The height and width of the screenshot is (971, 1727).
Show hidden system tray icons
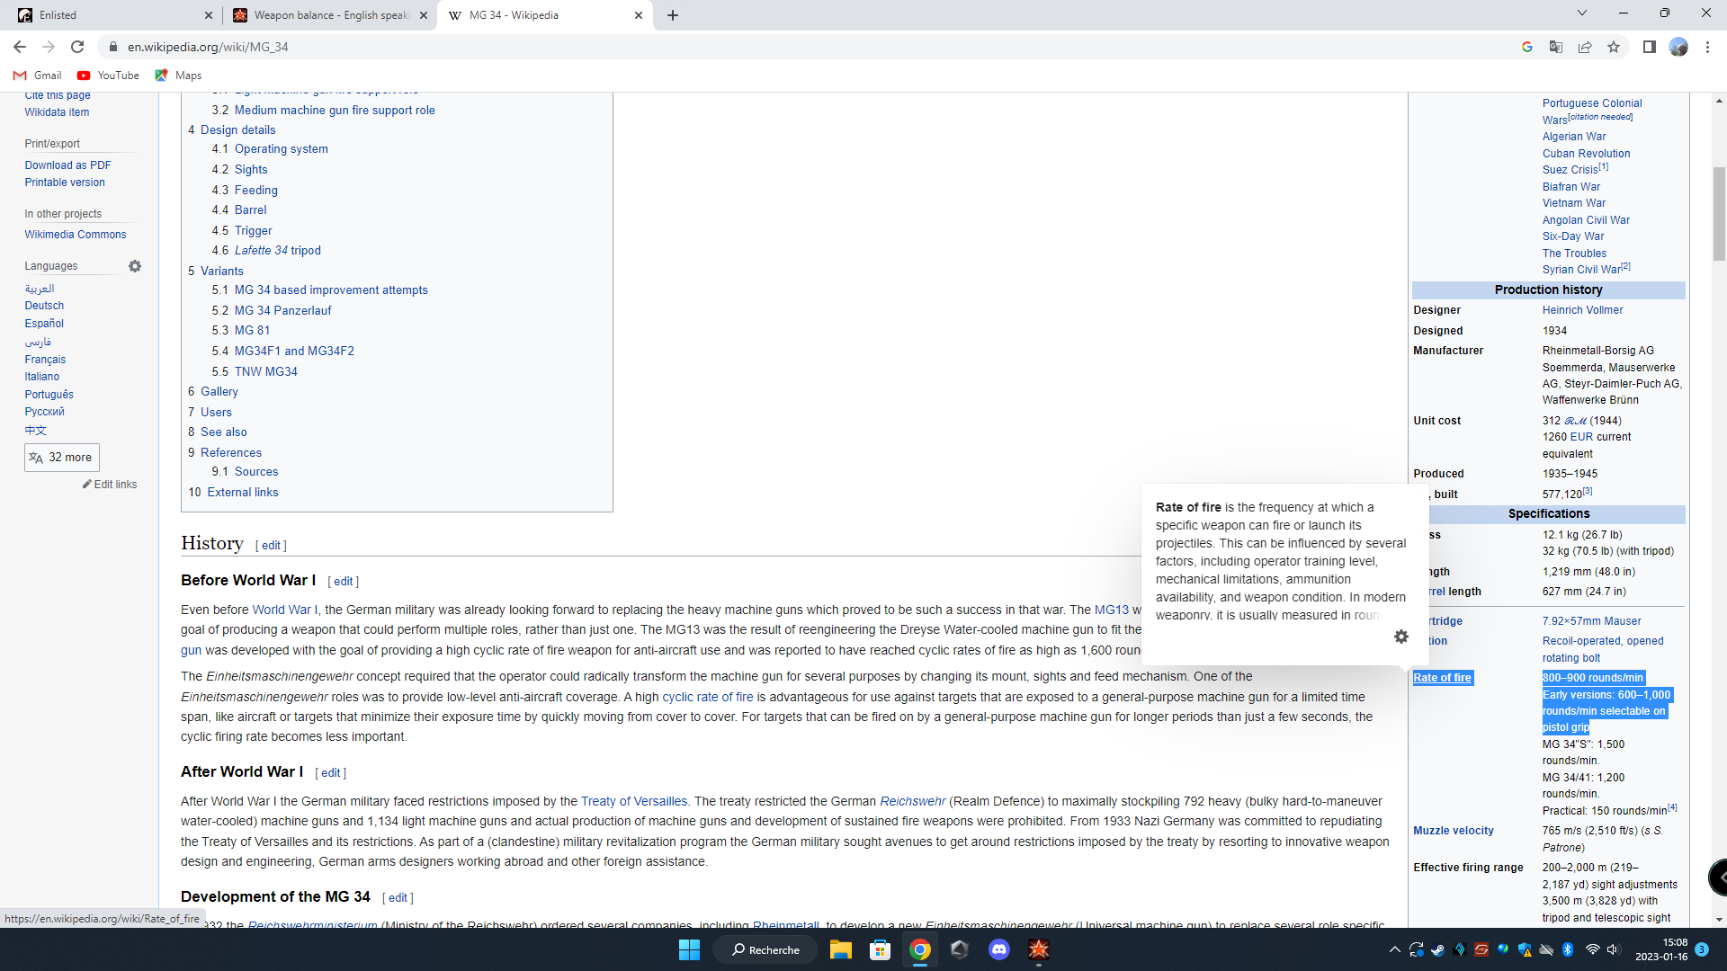pyautogui.click(x=1394, y=949)
